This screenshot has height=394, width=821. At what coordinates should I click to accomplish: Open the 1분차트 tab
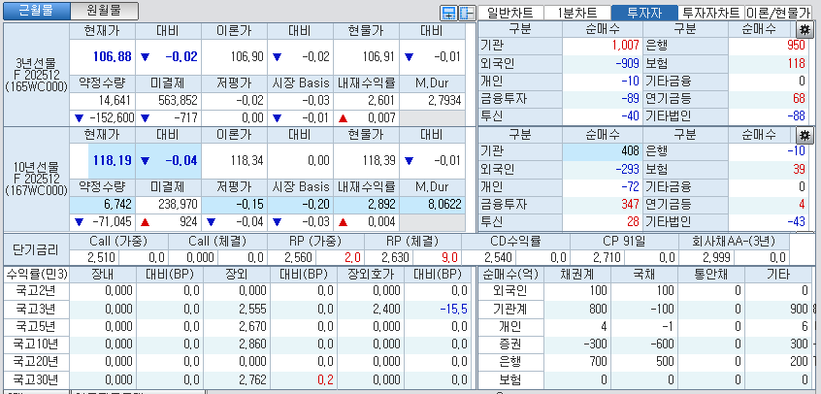577,13
